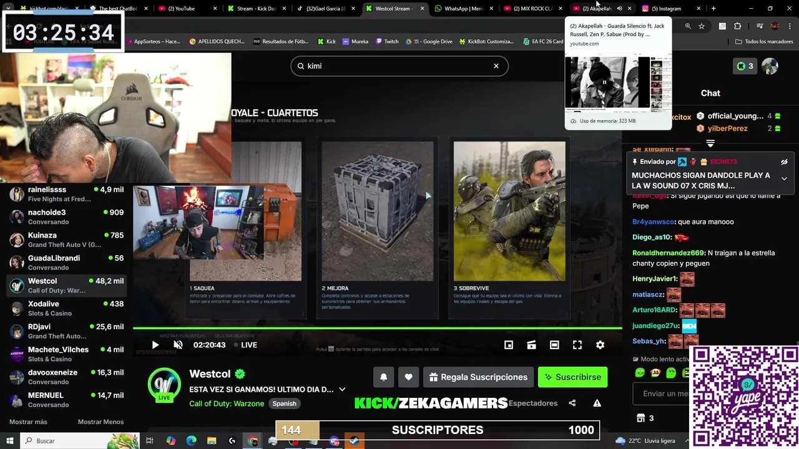Screen dimensions: 799x449
Task: Share the stream via the share icon
Action: click(572, 403)
